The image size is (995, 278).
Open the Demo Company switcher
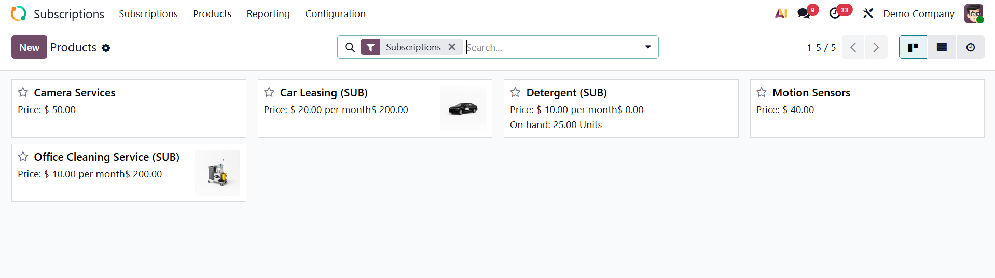tap(918, 13)
